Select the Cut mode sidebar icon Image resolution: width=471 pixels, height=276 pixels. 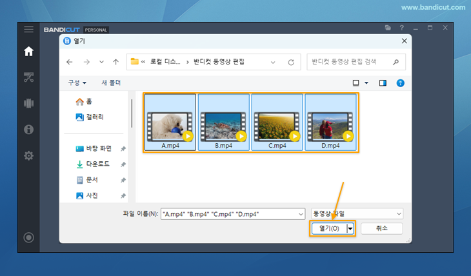coord(28,77)
